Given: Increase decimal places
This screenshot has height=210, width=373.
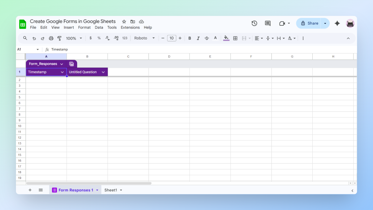Looking at the screenshot, I should click(116, 38).
